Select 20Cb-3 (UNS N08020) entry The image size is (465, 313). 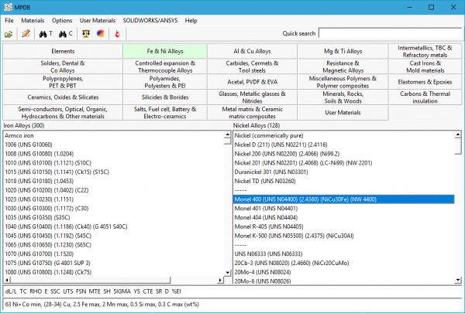click(x=343, y=263)
